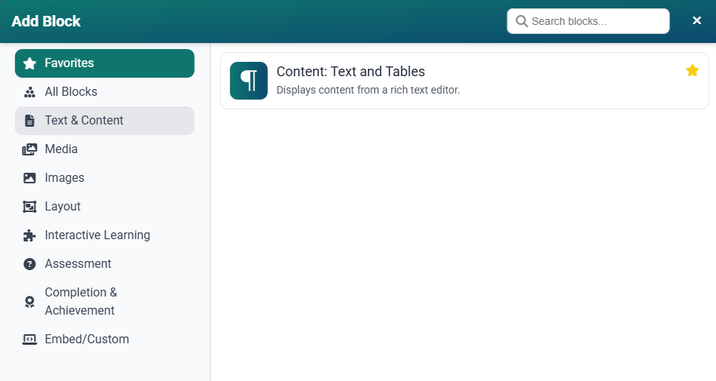Click the Text & Content document icon
Image resolution: width=716 pixels, height=381 pixels.
[29, 121]
